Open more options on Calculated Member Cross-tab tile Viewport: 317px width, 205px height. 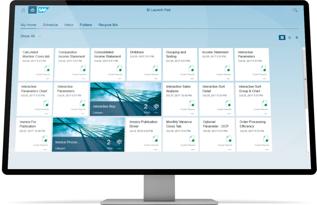coord(47,79)
